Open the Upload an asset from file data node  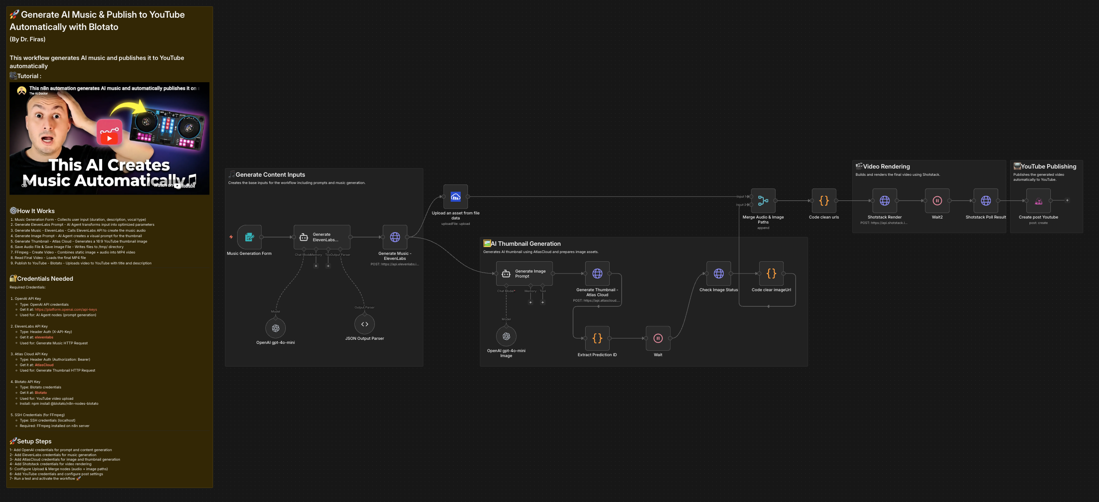tap(455, 196)
